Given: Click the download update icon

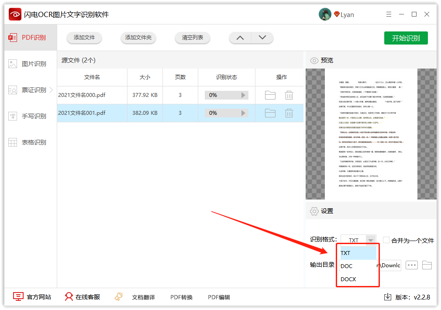Looking at the screenshot, I should (x=388, y=297).
